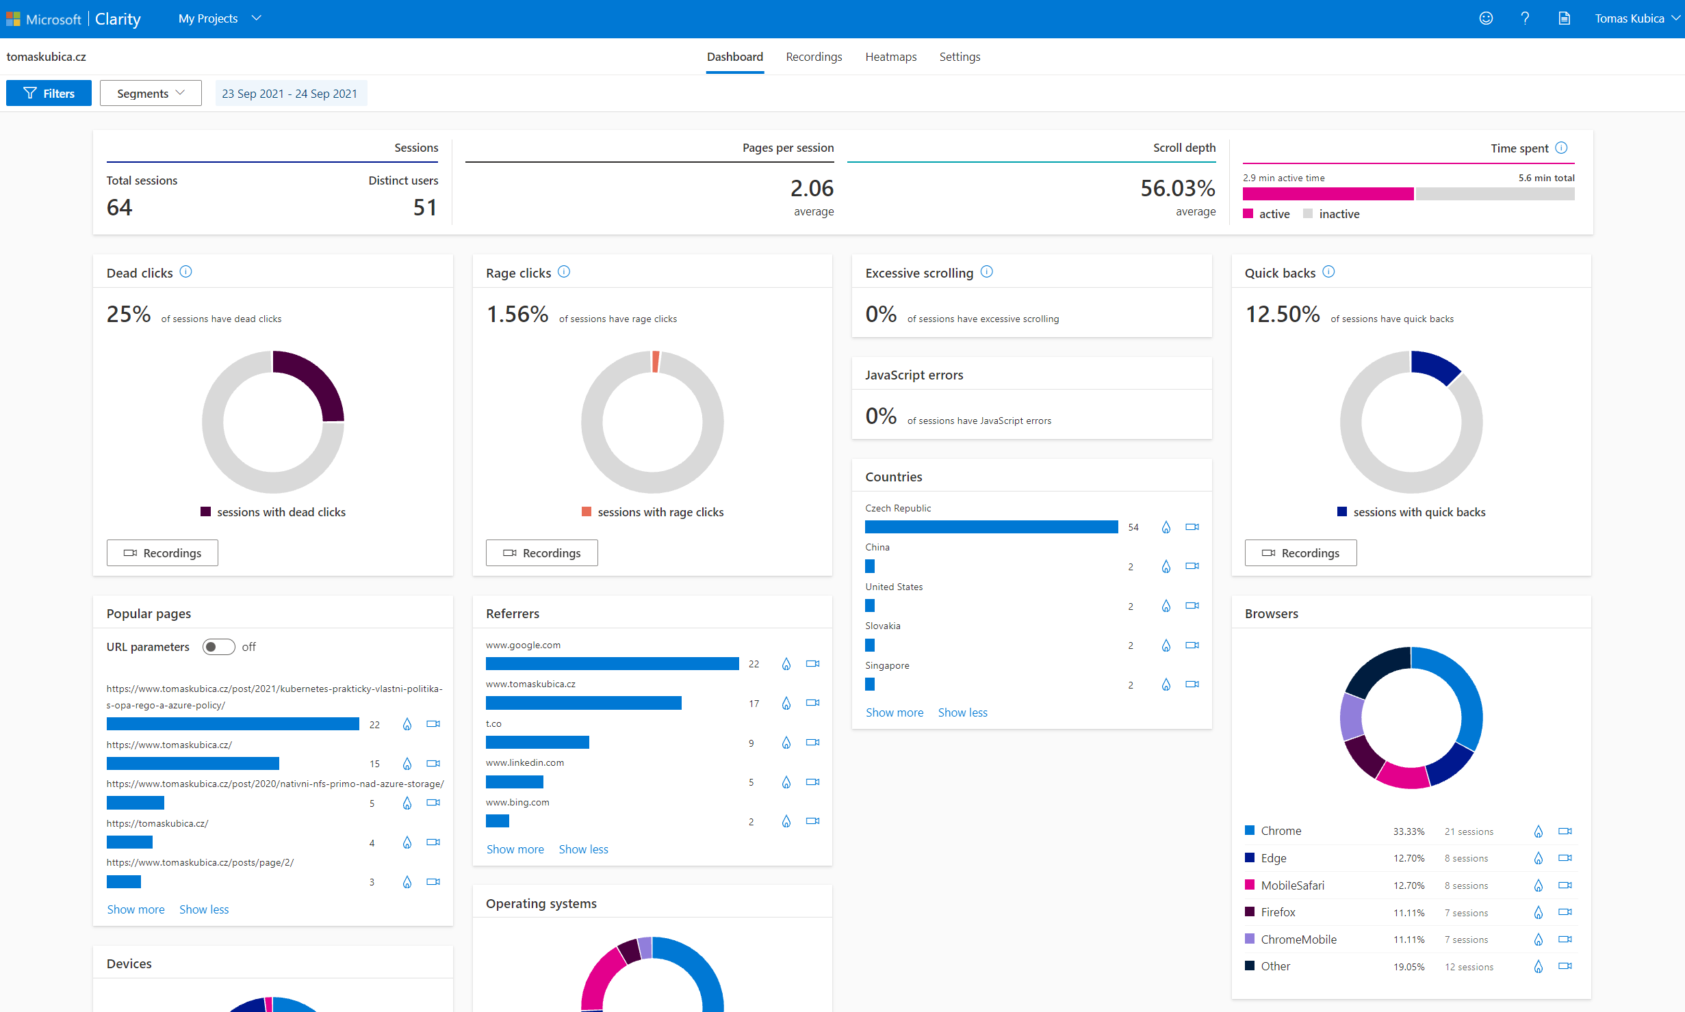The width and height of the screenshot is (1685, 1012).
Task: Expand the Segments dropdown
Action: pos(151,94)
